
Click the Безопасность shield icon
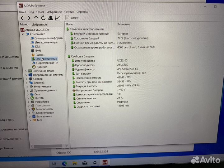[x=33, y=109]
